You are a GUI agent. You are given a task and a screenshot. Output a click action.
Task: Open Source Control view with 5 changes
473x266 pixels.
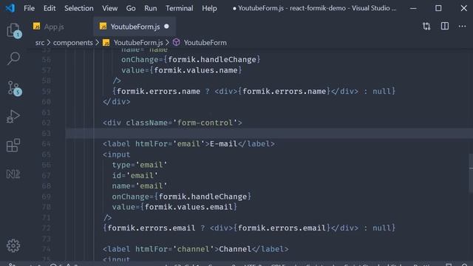[x=14, y=88]
